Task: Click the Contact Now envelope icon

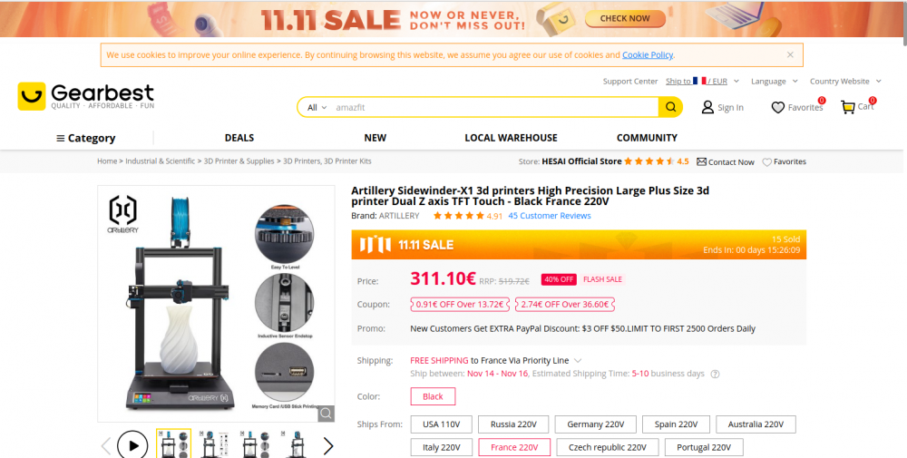Action: pyautogui.click(x=702, y=162)
